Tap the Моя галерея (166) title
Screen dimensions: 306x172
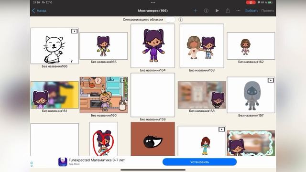(x=153, y=11)
